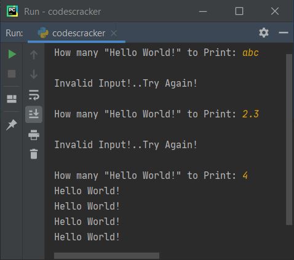Rerun codescracker with the green play icon

12,54
